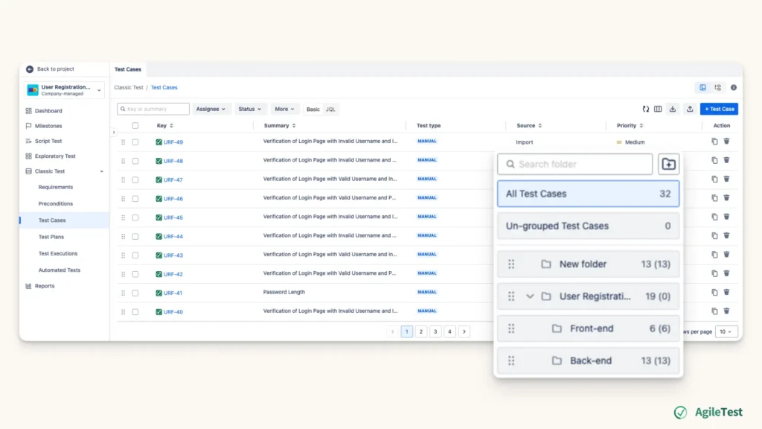
Task: Open the More filters dropdown
Action: [x=284, y=109]
